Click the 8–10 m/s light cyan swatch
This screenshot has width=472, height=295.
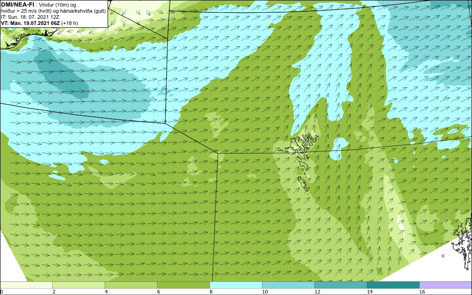coord(236,285)
